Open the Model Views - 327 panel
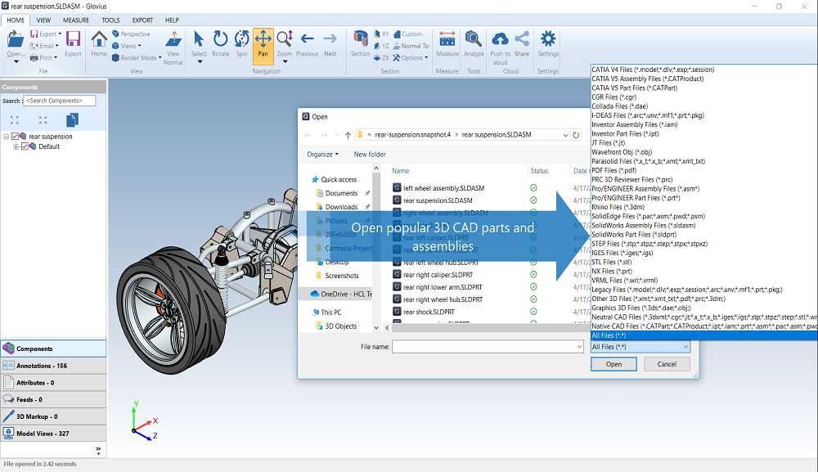Image resolution: width=818 pixels, height=472 pixels. 53,434
